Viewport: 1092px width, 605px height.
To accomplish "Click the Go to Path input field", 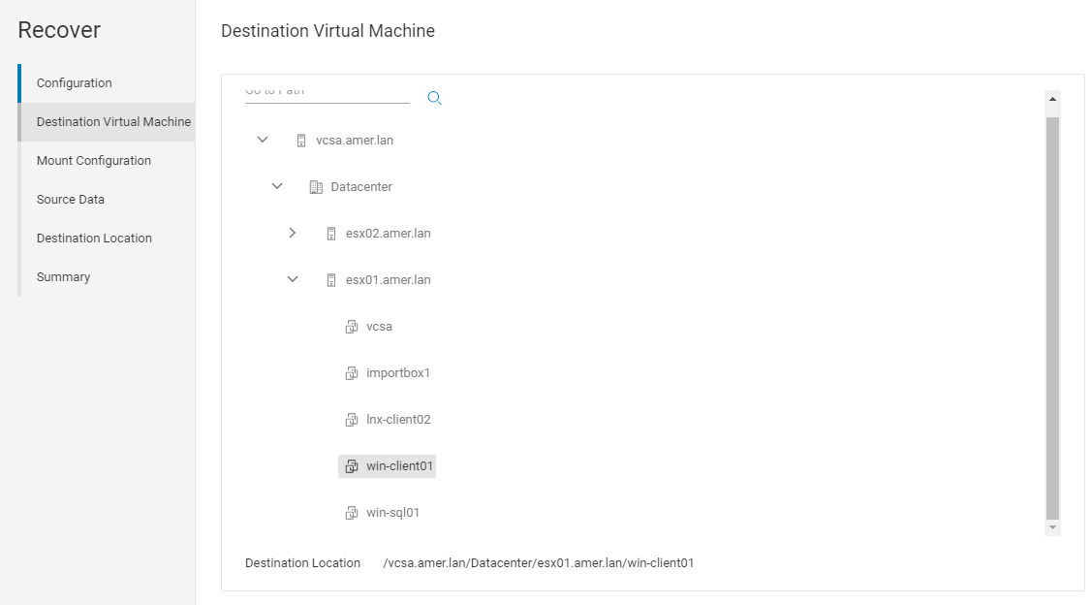I will pyautogui.click(x=327, y=89).
